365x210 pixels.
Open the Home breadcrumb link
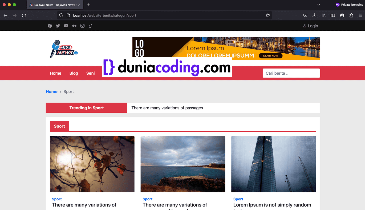[x=51, y=91]
